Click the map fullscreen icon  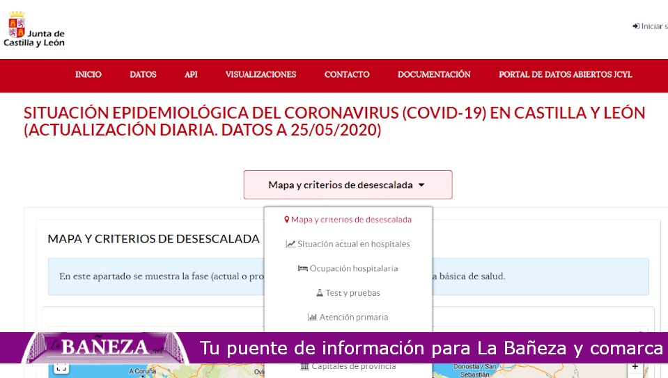[61, 368]
